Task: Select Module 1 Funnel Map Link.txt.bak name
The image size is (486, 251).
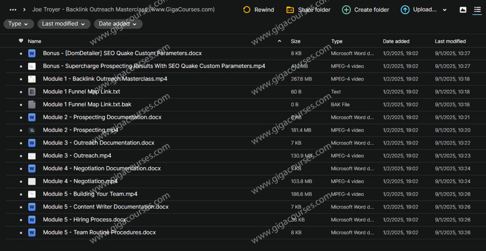Action: tap(87, 104)
